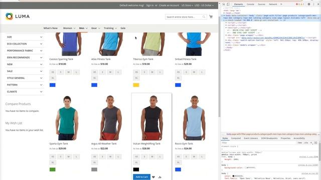Toggle the .cls element classes button
Image resolution: width=321 pixels, height=180 pixels.
306,143
